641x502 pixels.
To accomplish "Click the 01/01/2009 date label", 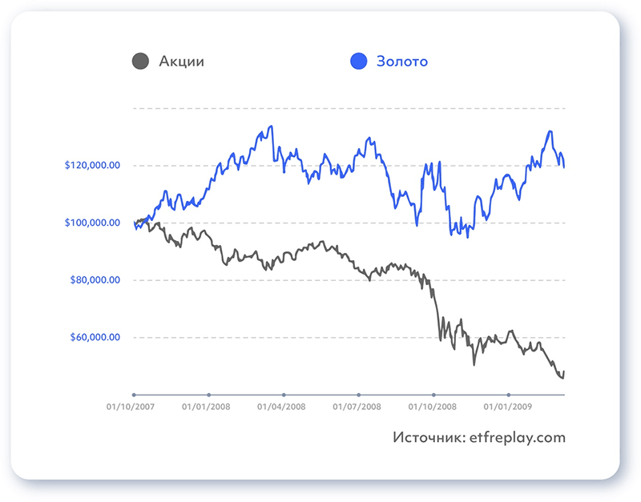I will tap(508, 407).
